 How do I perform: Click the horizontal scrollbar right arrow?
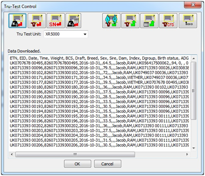pos(187,154)
